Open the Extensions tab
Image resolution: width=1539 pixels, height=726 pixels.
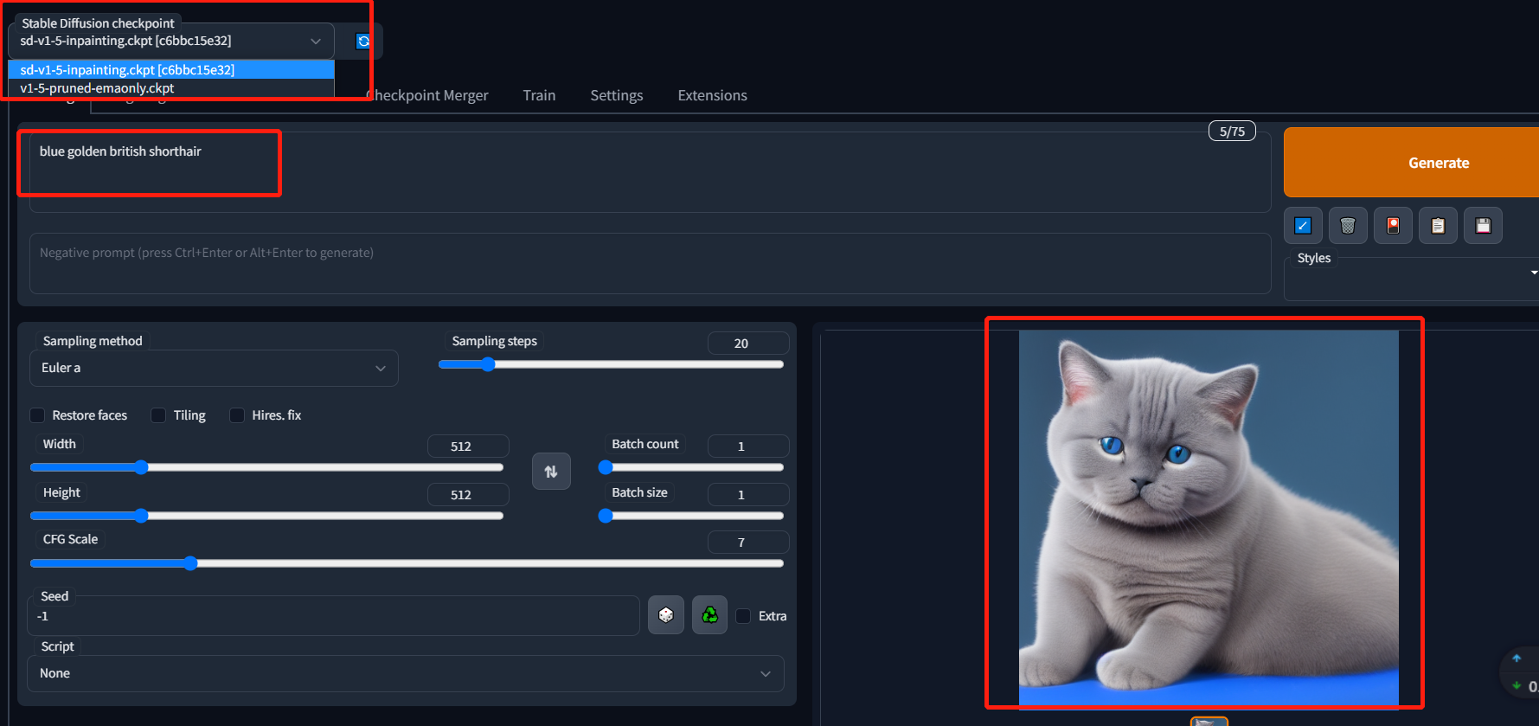click(x=713, y=95)
